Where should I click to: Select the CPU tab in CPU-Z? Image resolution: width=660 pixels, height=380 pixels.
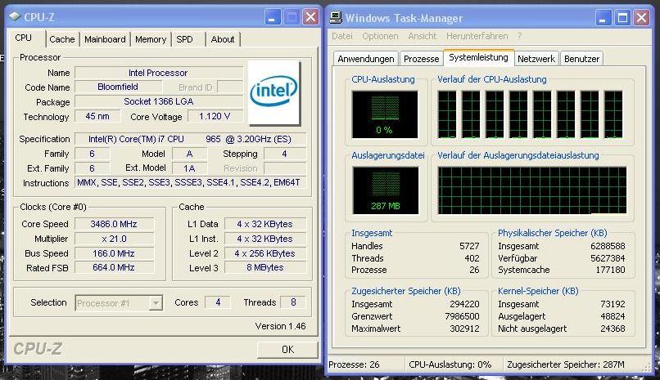[x=23, y=38]
